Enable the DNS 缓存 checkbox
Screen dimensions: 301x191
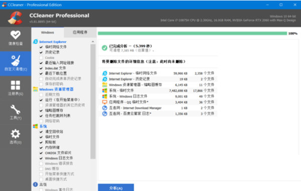point(41,169)
